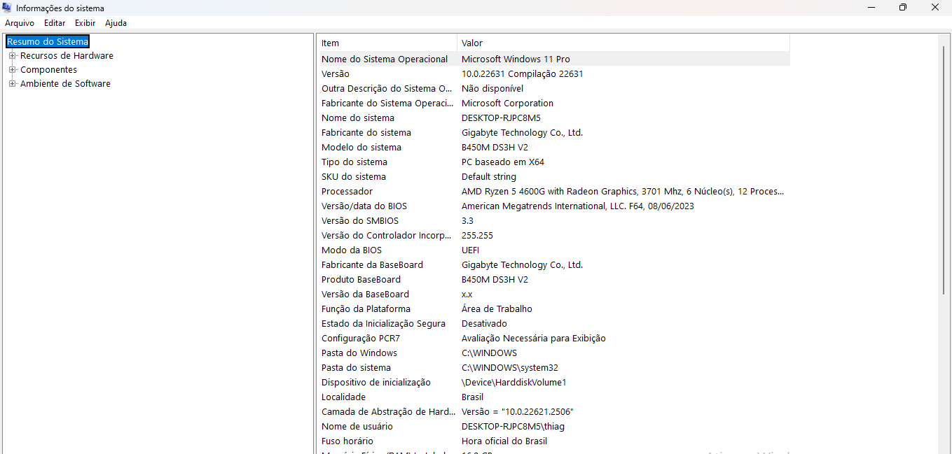Screen dimensions: 952x454
Task: Select the Fabricante do sistema row
Action: (553, 133)
